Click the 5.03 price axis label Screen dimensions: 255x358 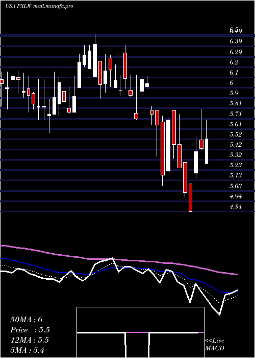[236, 186]
